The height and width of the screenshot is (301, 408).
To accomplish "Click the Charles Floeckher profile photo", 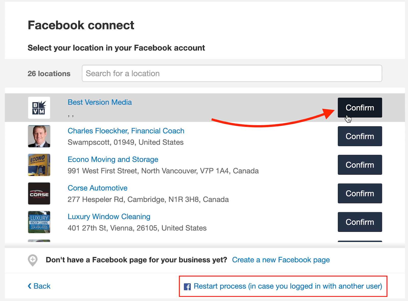I will coord(39,136).
